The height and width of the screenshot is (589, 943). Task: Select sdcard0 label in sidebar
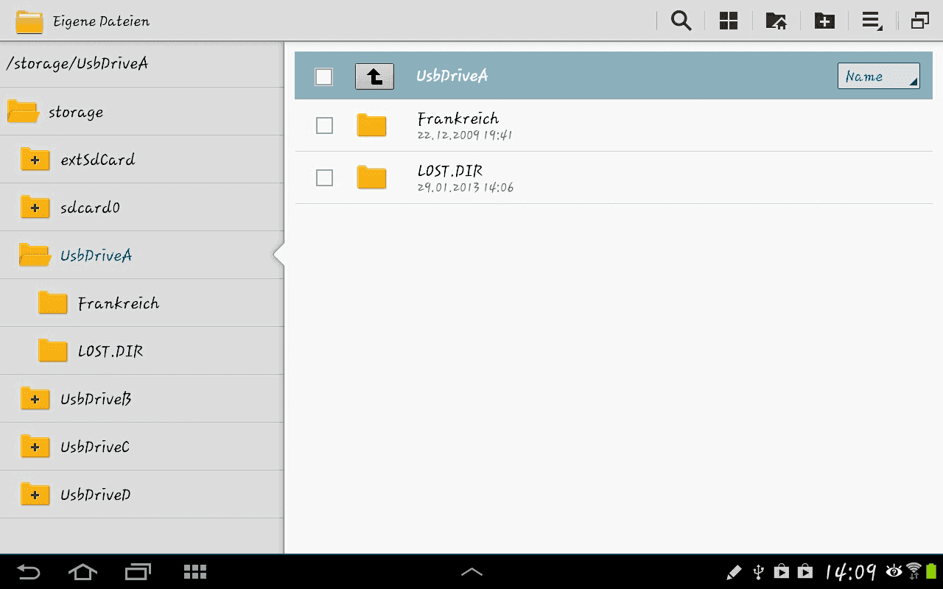[90, 208]
